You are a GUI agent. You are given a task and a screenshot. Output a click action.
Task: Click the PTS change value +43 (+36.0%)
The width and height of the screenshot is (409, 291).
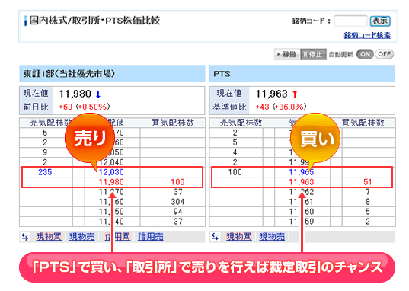(x=281, y=107)
